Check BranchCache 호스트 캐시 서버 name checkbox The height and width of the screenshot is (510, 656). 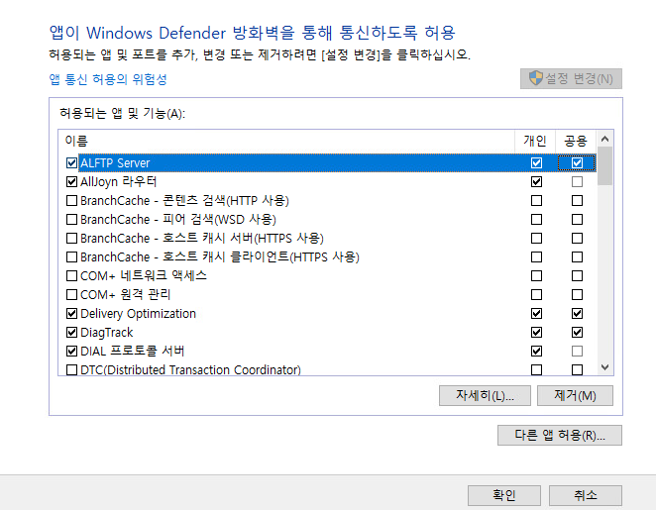pyautogui.click(x=71, y=239)
